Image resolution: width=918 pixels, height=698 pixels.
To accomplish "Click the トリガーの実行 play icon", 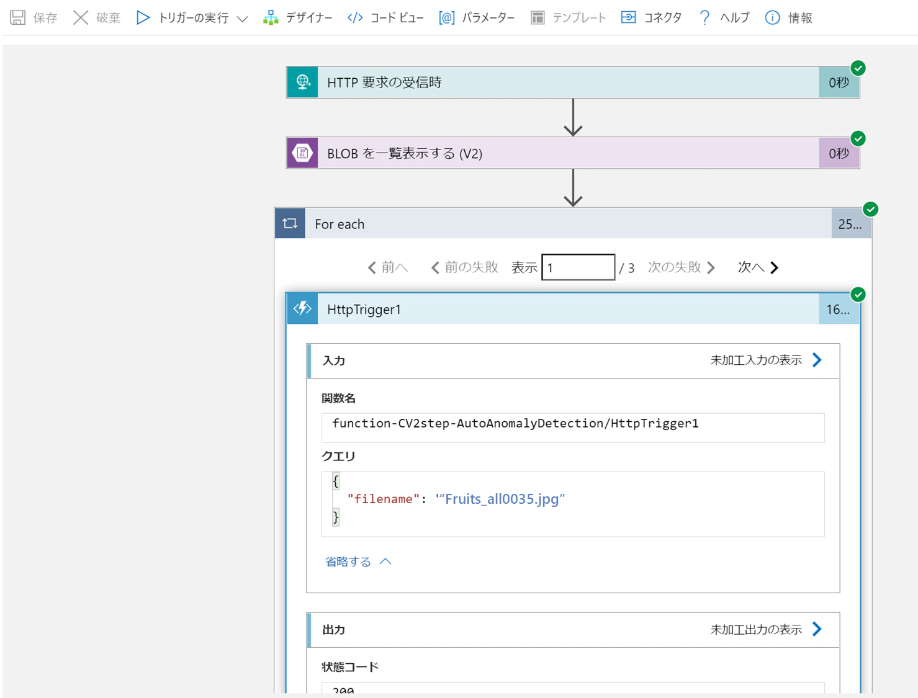I will (x=143, y=17).
